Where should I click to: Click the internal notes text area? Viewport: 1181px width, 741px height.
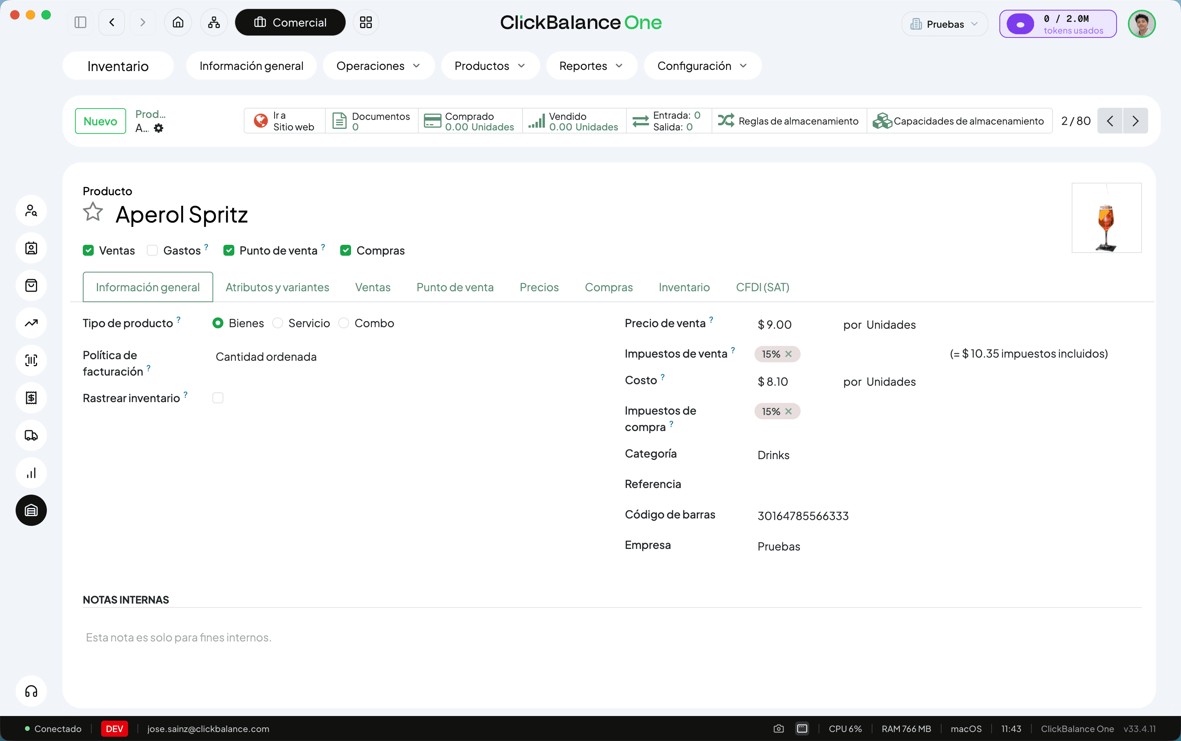[612, 638]
